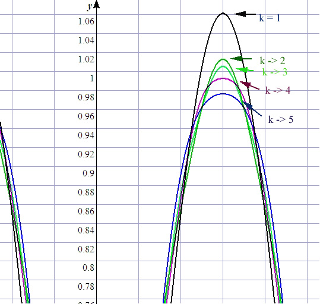Select the 'k = 1' annotation label

(x=270, y=18)
